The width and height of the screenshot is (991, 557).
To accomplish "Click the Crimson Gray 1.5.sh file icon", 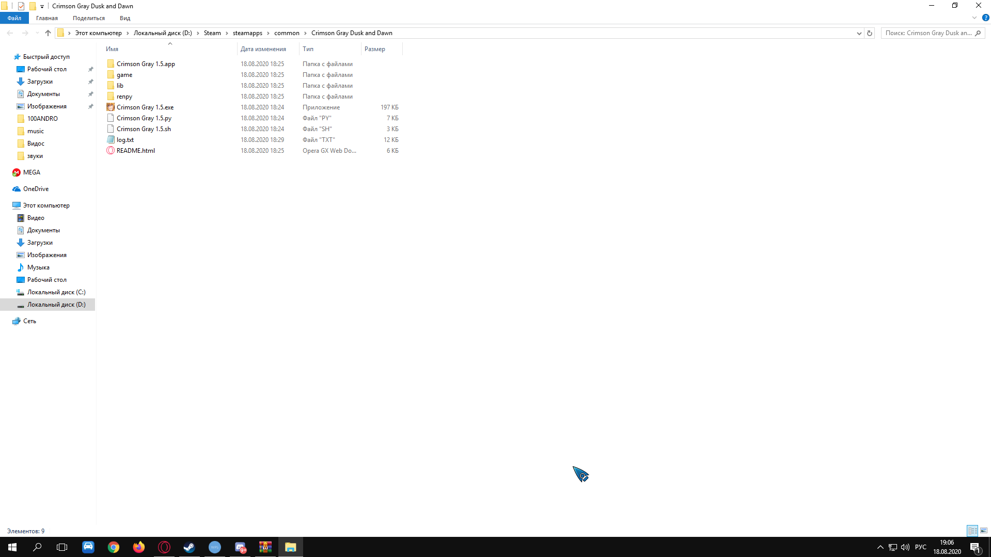I will pyautogui.click(x=111, y=129).
